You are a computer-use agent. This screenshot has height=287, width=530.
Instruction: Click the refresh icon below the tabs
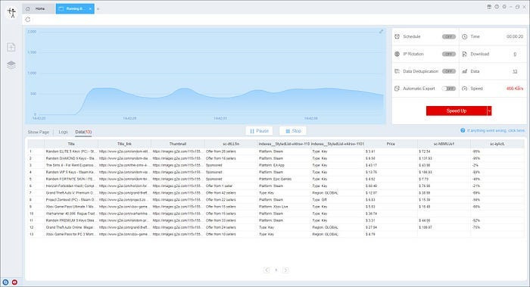(28, 20)
